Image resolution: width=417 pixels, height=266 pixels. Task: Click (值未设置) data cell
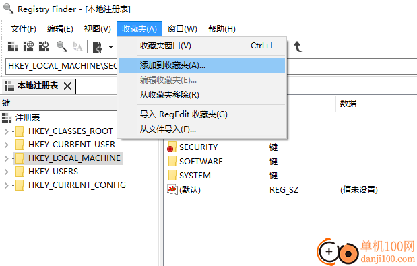[359, 190]
